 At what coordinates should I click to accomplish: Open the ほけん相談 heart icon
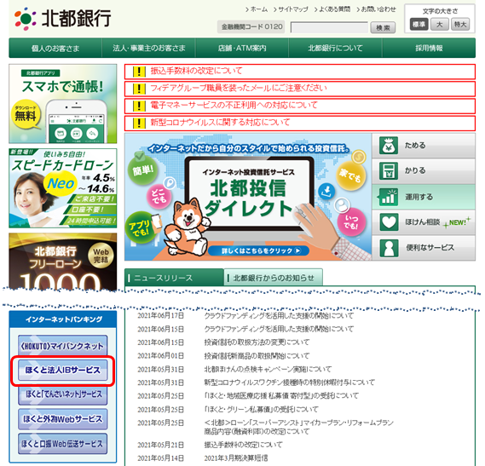tap(389, 222)
